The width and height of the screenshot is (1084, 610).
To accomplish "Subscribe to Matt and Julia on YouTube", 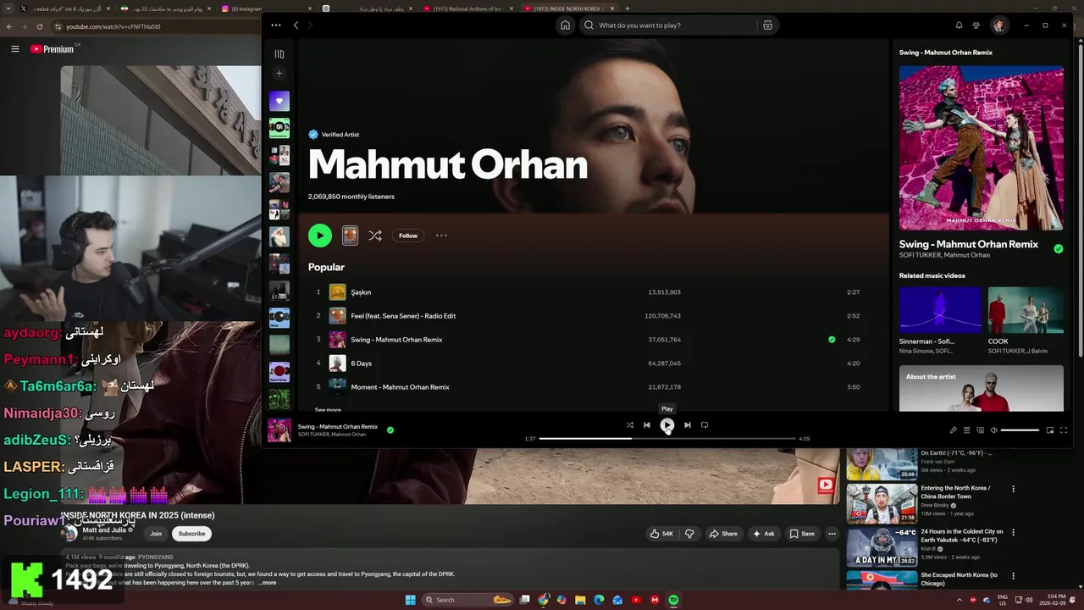I will tap(191, 534).
